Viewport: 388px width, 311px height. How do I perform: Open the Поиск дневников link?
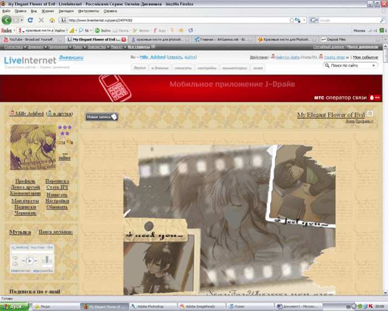363,47
